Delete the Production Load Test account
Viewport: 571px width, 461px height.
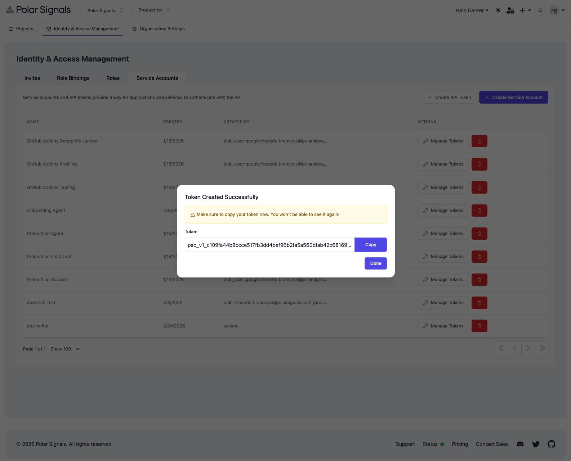point(479,257)
